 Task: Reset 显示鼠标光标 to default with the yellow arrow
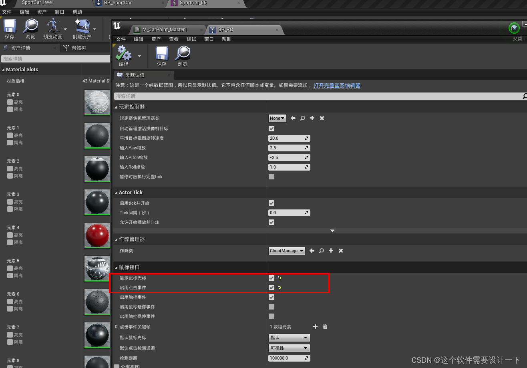coord(280,278)
